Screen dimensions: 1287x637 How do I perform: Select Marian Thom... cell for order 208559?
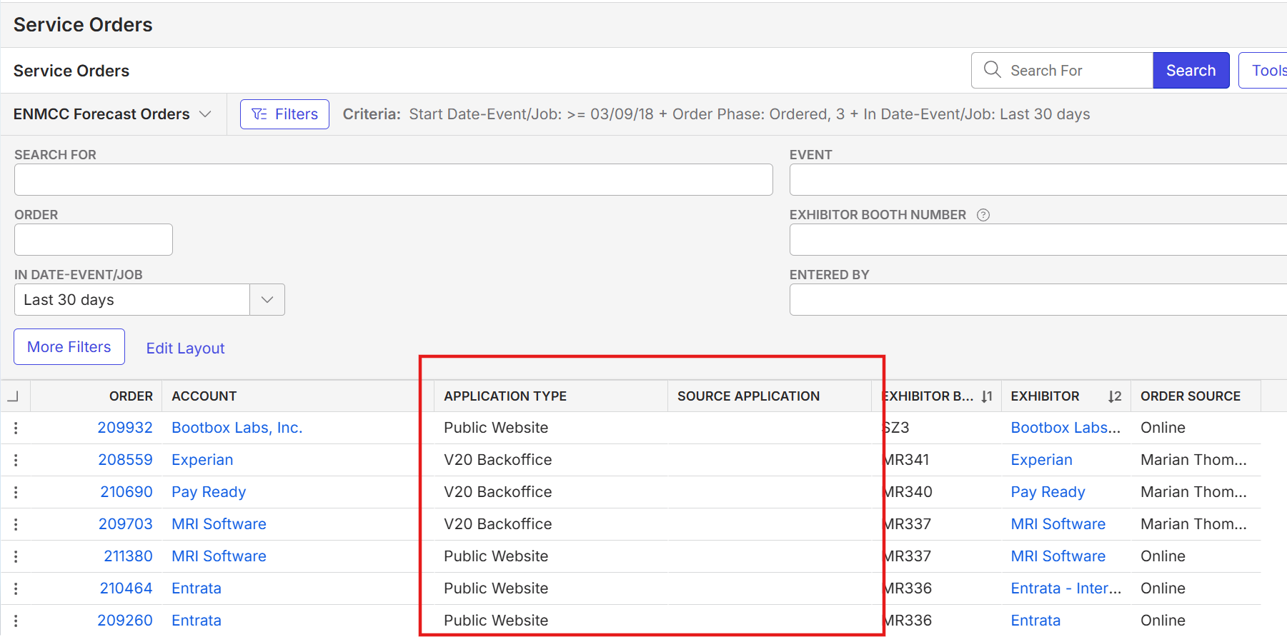point(1193,460)
